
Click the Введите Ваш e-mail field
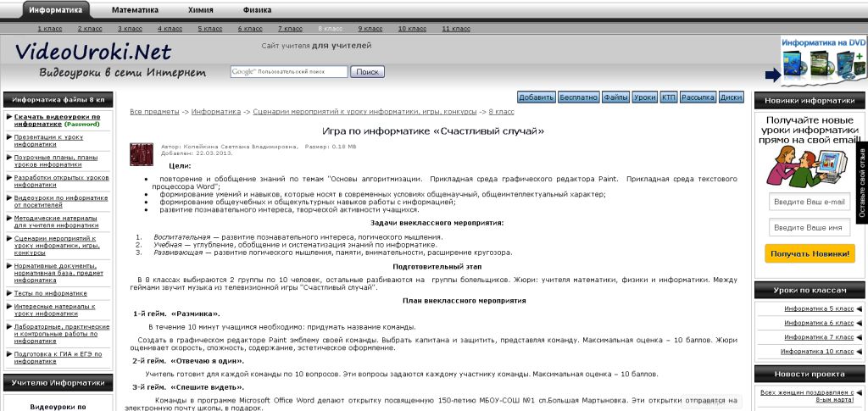click(809, 202)
